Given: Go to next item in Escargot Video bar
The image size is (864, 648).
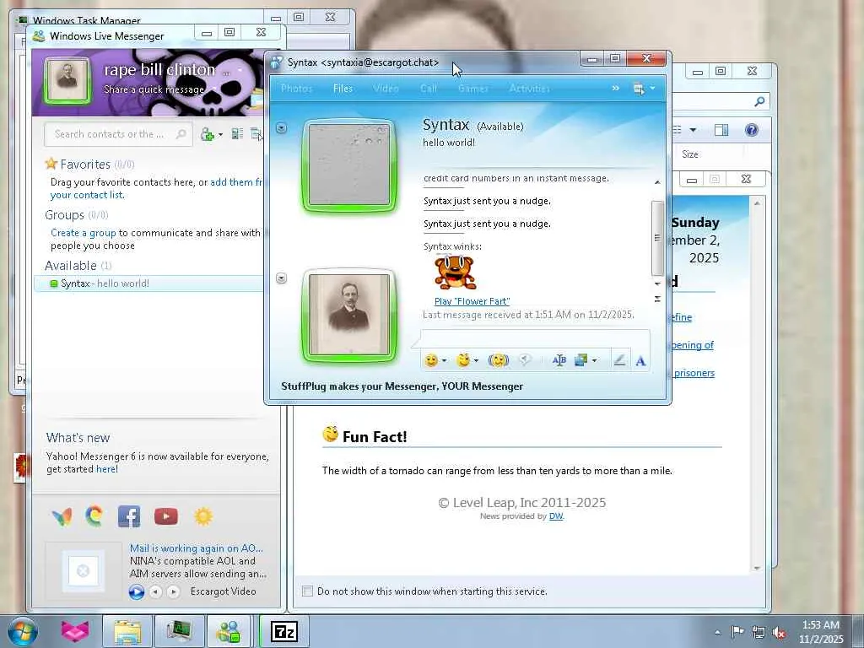Looking at the screenshot, I should click(174, 591).
